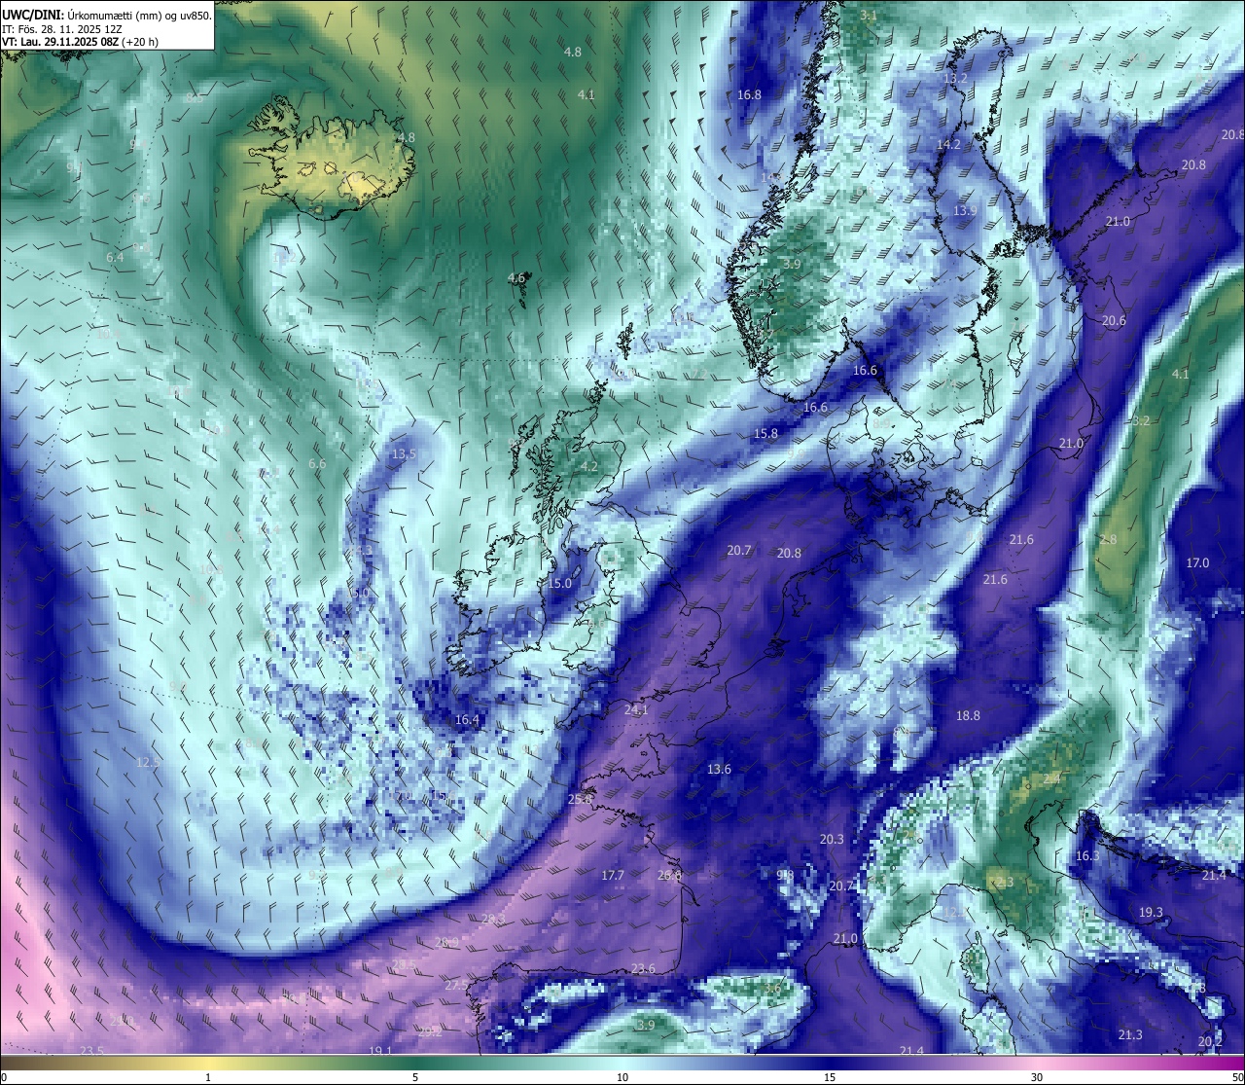
Task: Click the 26.8 value label
Action: pos(670,876)
